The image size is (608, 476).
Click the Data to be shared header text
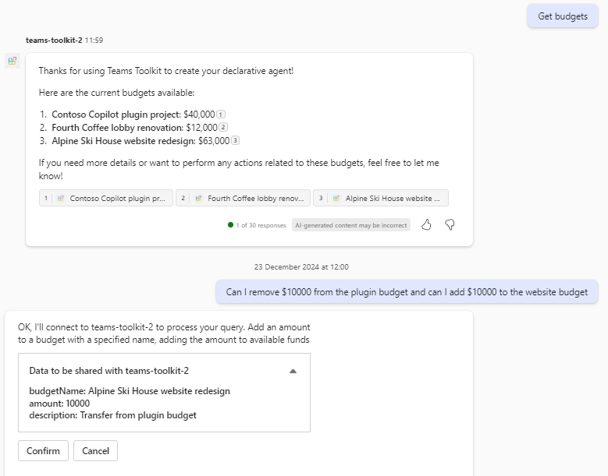(109, 371)
